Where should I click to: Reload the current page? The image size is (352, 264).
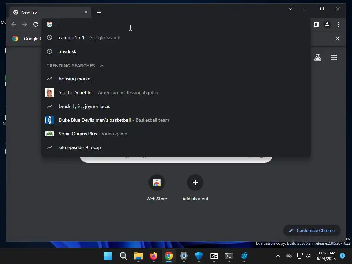tap(36, 24)
